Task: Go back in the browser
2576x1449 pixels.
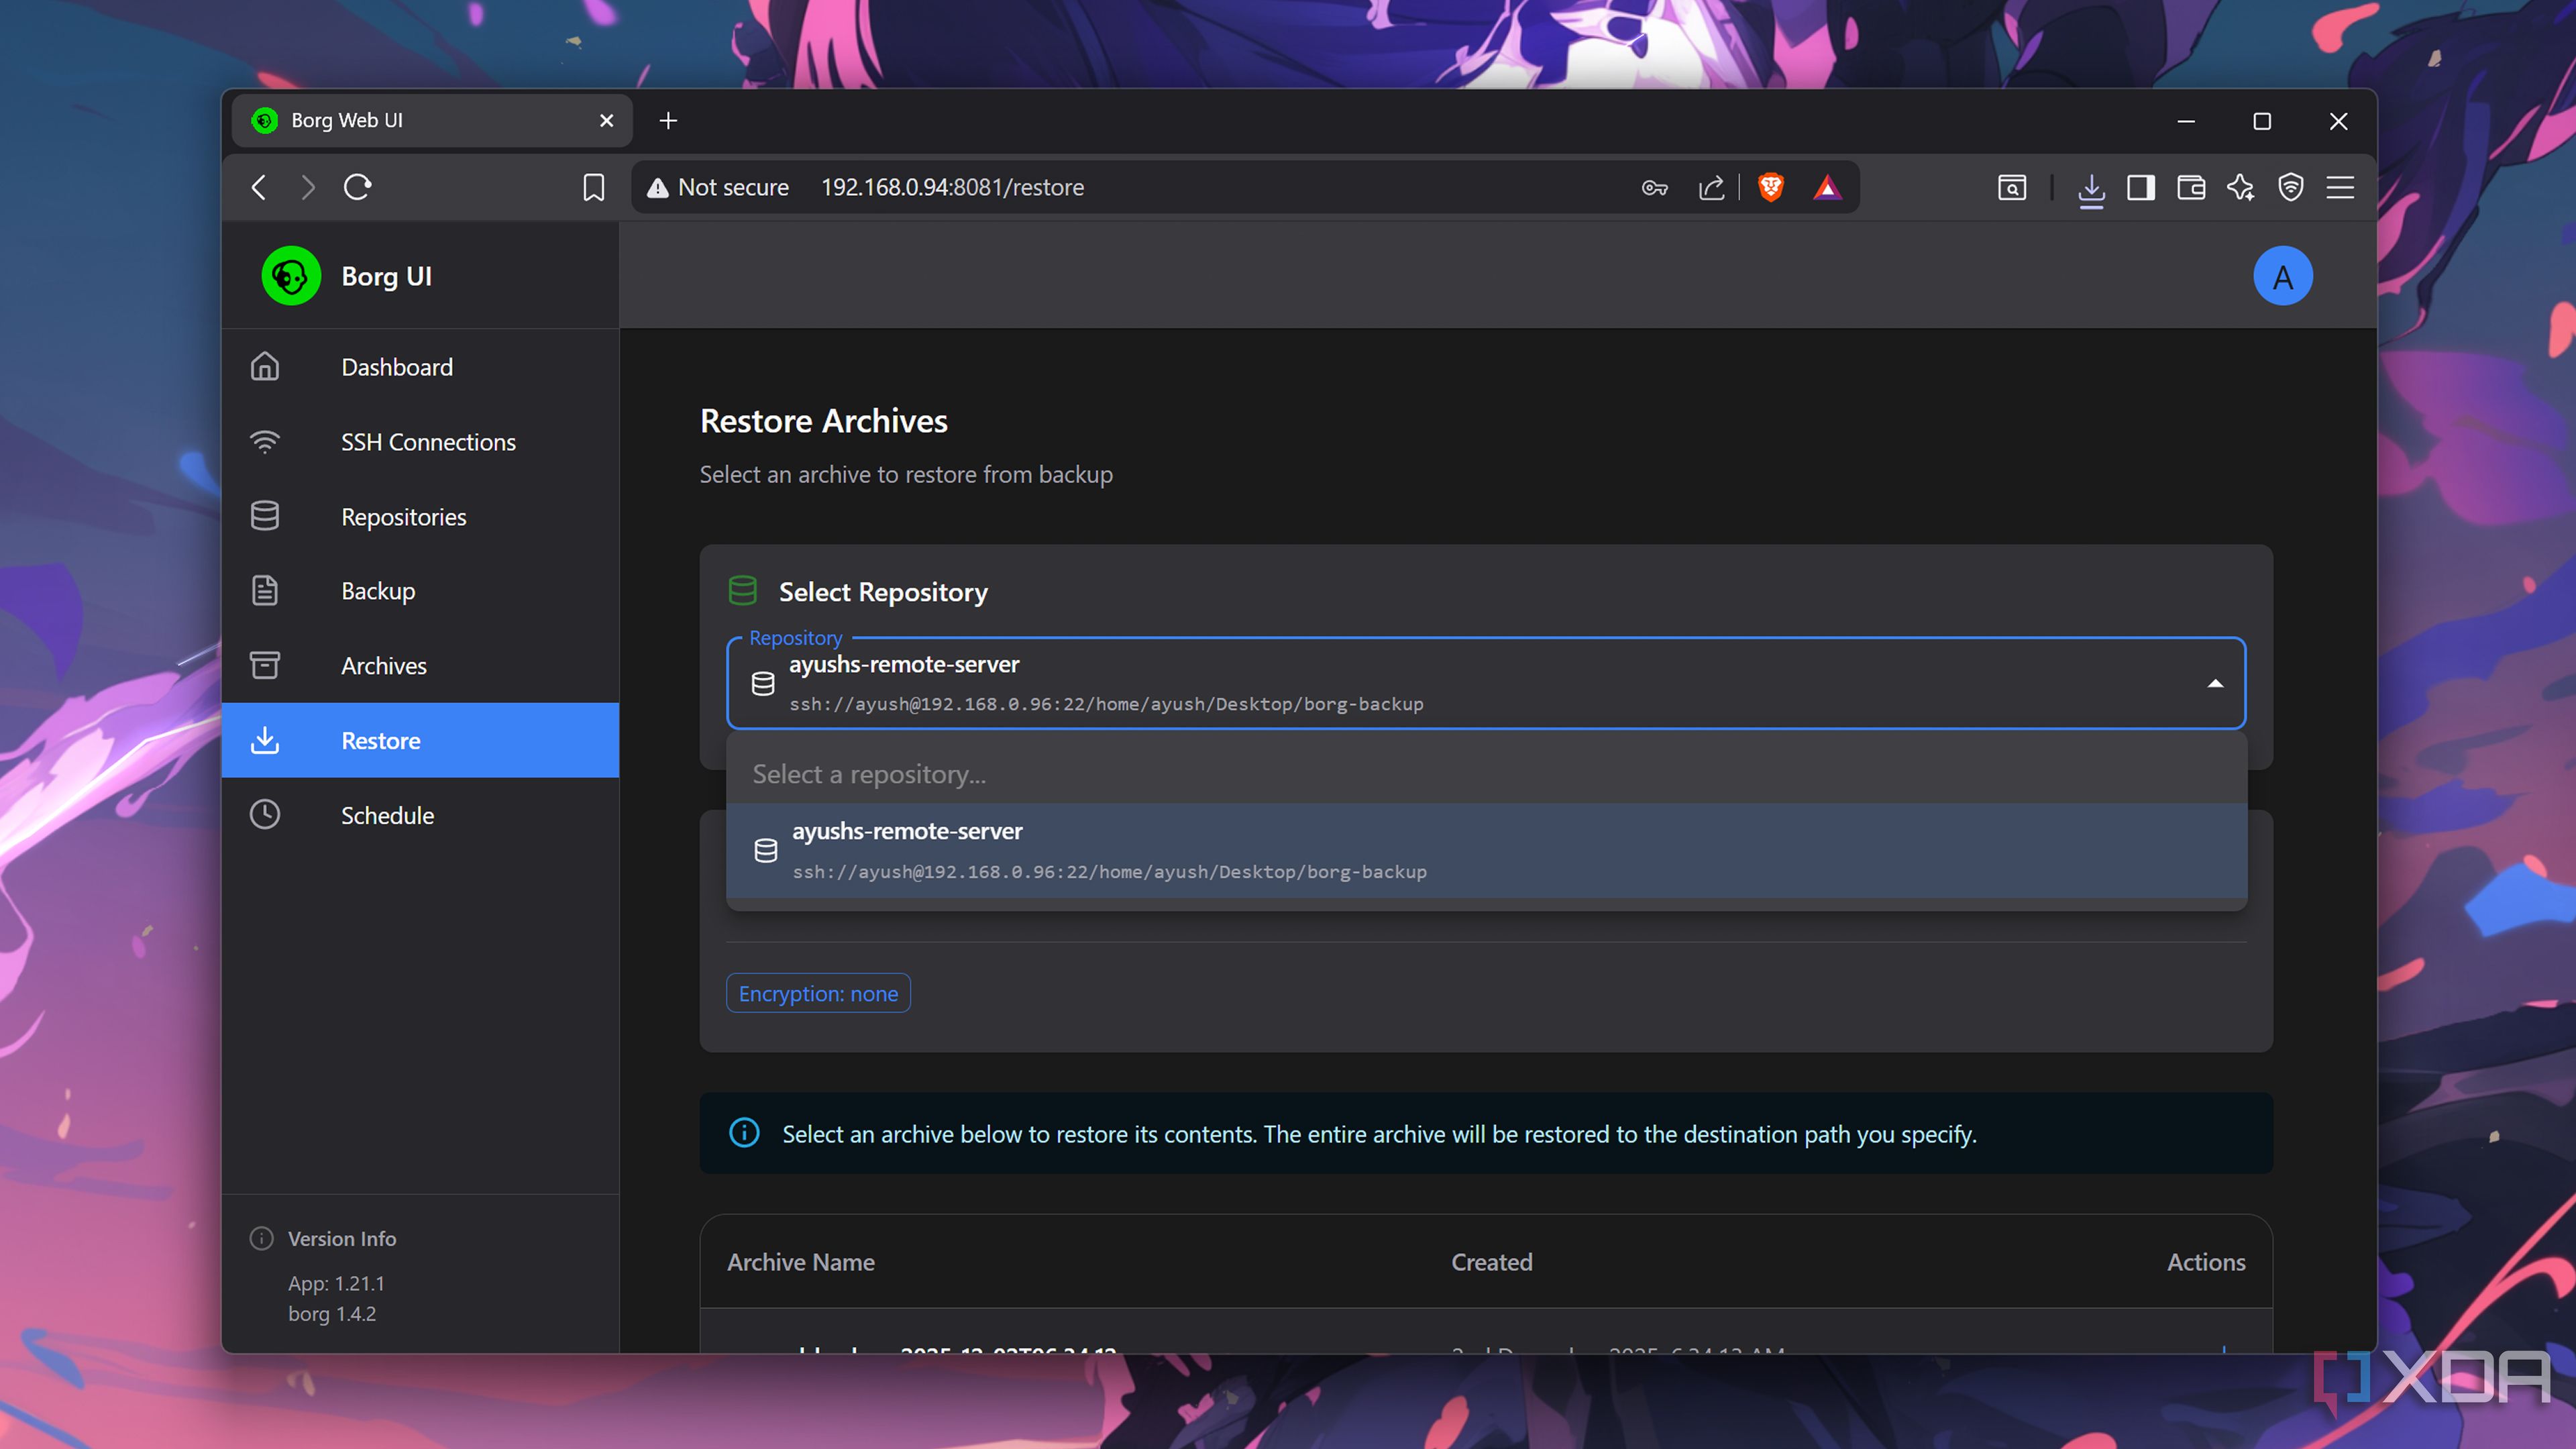Action: point(259,187)
